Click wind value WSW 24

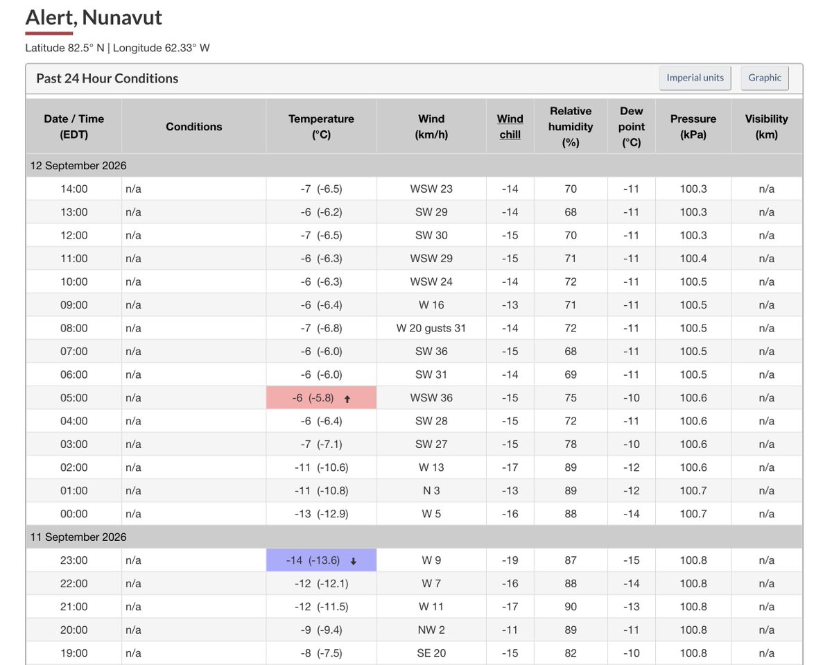click(431, 282)
